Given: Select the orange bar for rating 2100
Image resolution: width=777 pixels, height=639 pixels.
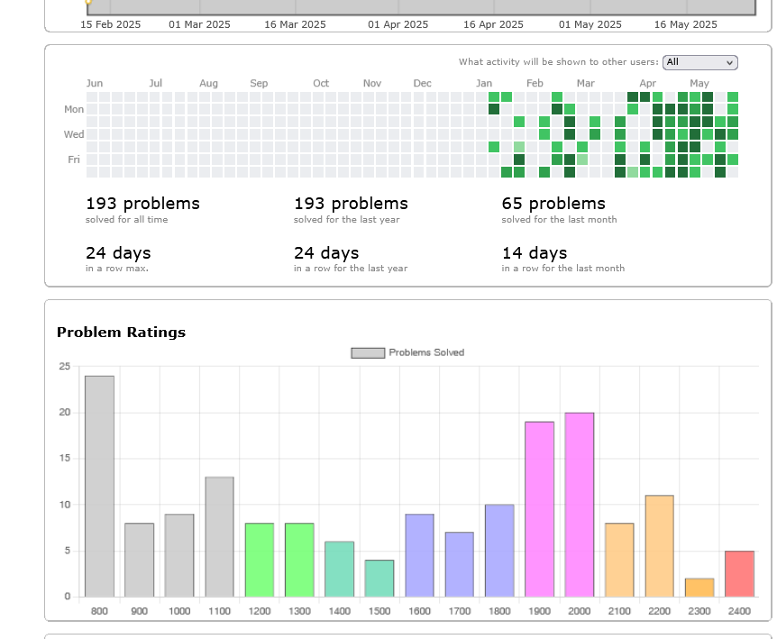Looking at the screenshot, I should point(619,560).
